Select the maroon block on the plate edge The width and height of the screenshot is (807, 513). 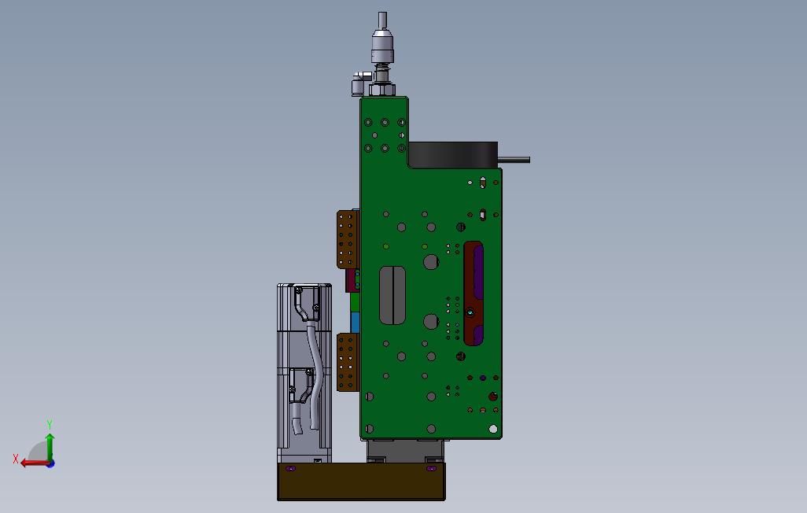tap(352, 281)
